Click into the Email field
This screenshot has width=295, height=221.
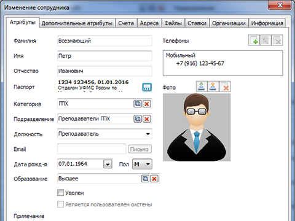92,149
